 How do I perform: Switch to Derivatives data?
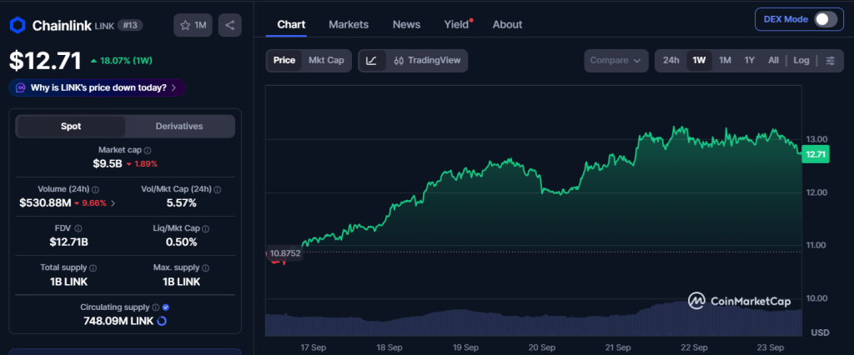coord(179,127)
